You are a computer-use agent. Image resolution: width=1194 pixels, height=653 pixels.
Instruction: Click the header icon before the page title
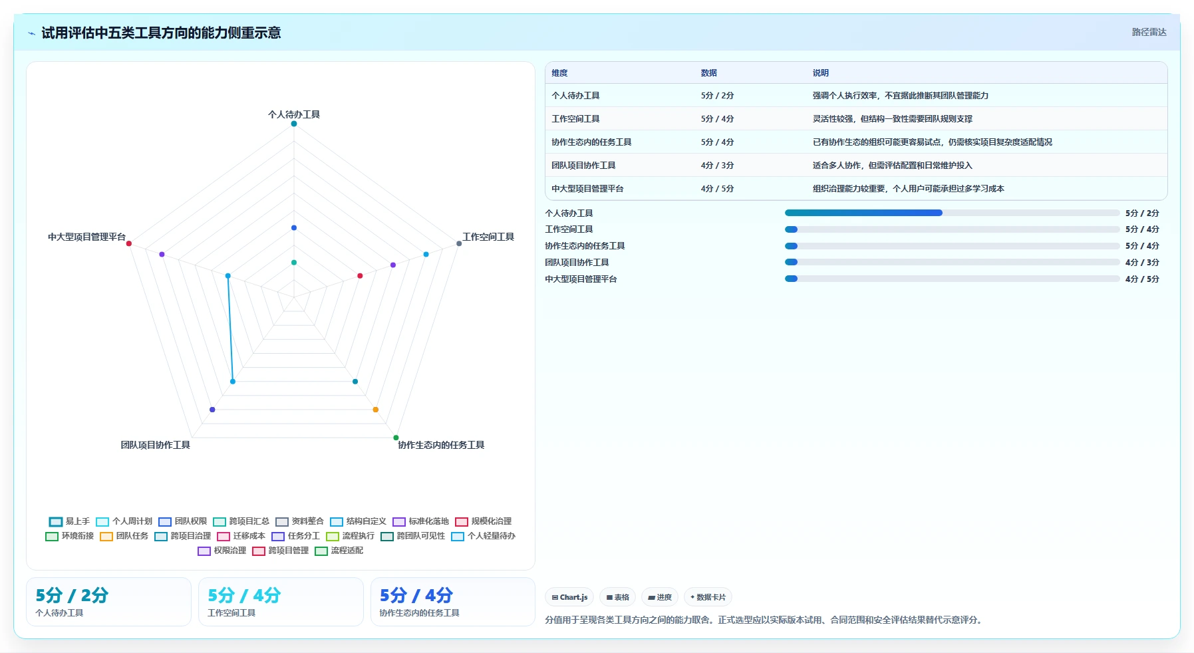(31, 33)
